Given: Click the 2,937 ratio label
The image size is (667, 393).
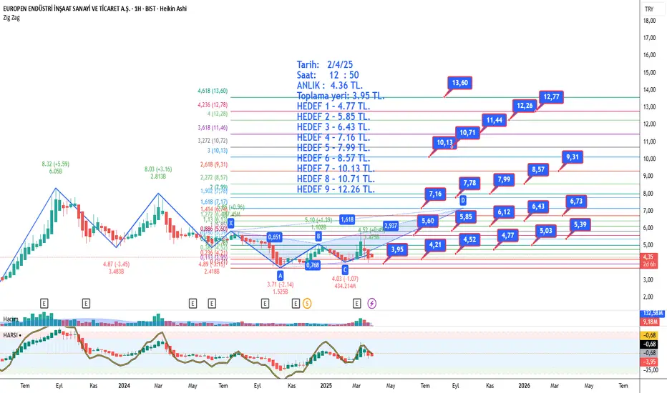Looking at the screenshot, I should [x=391, y=226].
